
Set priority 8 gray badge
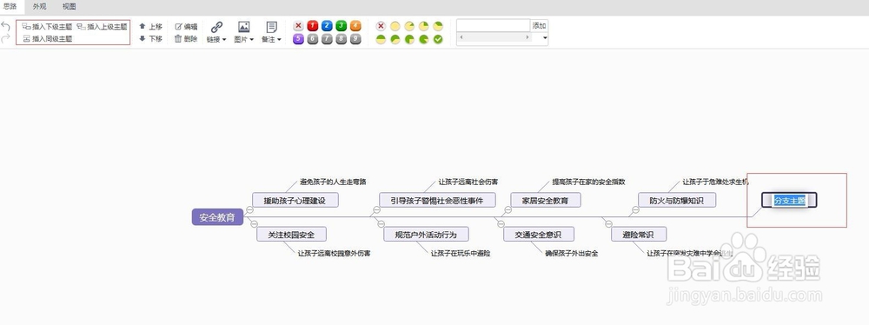click(342, 39)
